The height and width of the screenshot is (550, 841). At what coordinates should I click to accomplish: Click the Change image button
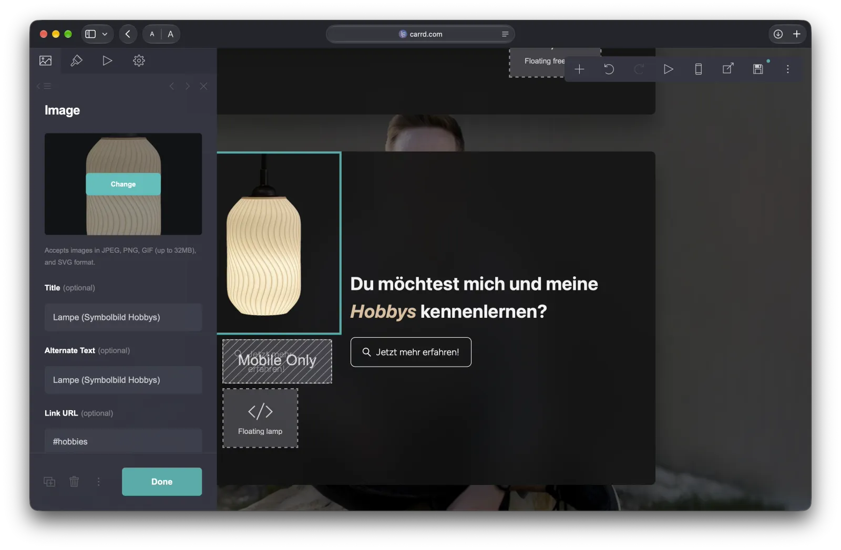[123, 184]
